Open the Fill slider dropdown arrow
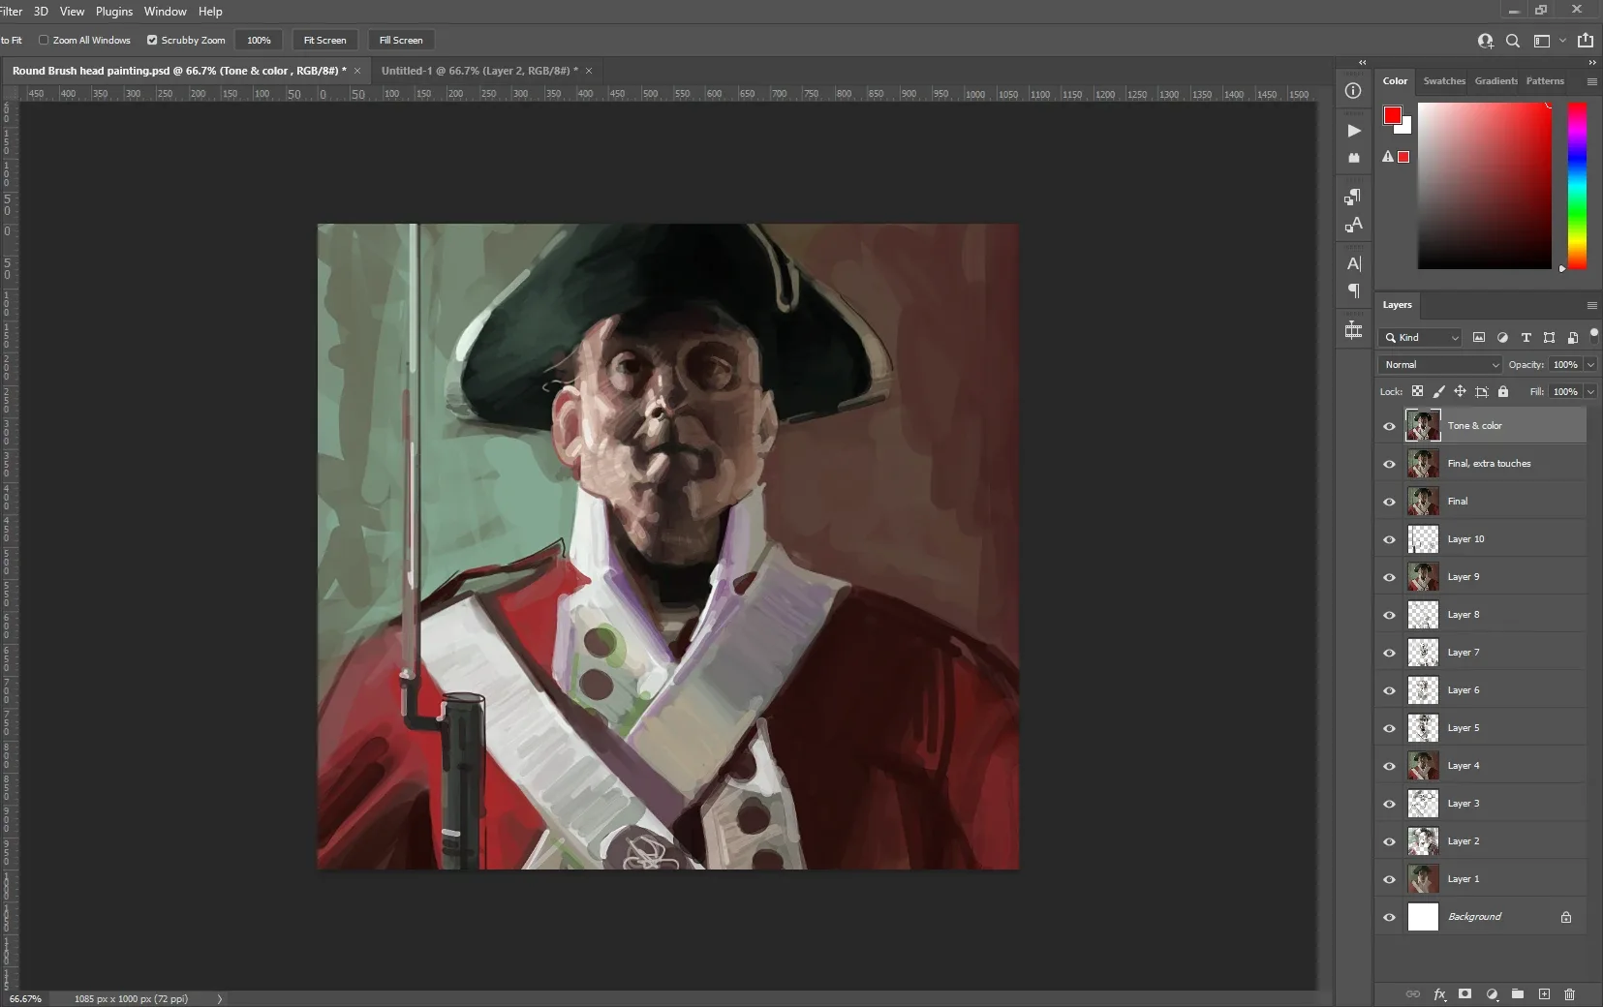Viewport: 1603px width, 1007px height. coord(1590,392)
